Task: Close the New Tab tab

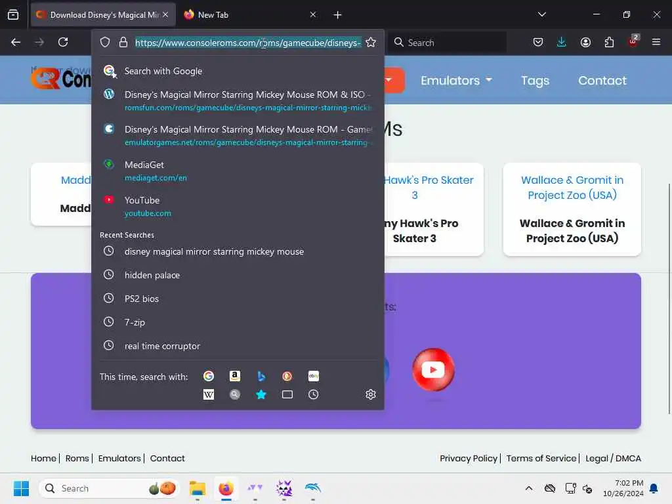Action: [x=313, y=15]
